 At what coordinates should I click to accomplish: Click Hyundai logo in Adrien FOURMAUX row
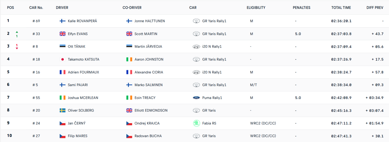point(196,72)
